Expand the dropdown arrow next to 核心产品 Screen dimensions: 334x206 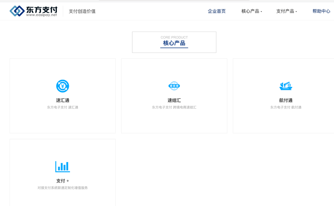point(262,12)
